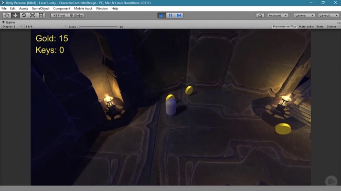The height and width of the screenshot is (191, 341).
Task: Adjust the Scale slider
Action: (98, 27)
